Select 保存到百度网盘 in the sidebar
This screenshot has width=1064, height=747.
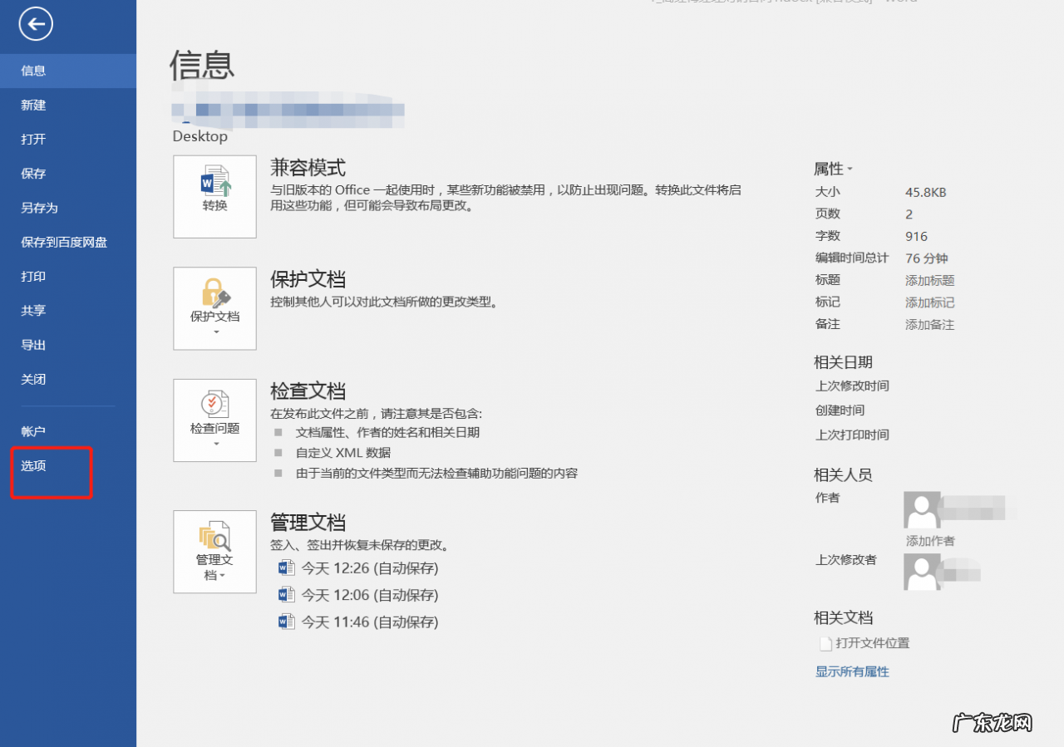point(54,242)
